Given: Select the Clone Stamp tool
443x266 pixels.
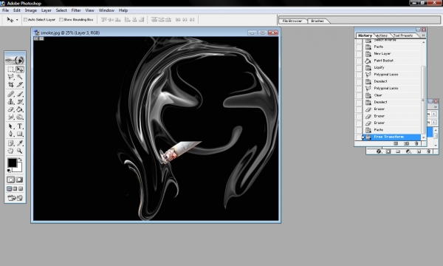Looking at the screenshot, I should [x=11, y=102].
